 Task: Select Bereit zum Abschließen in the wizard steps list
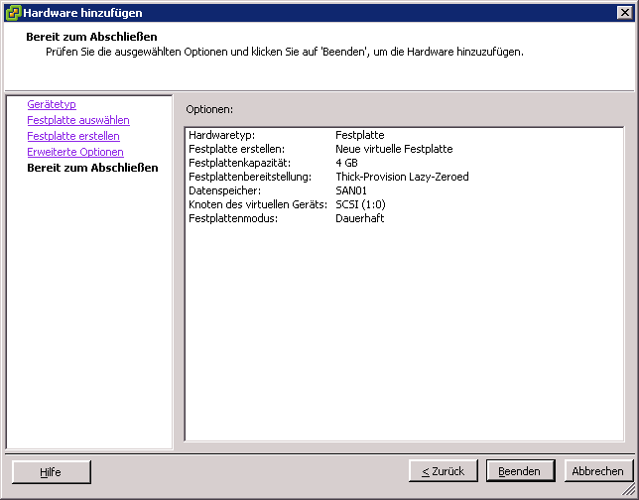click(92, 168)
